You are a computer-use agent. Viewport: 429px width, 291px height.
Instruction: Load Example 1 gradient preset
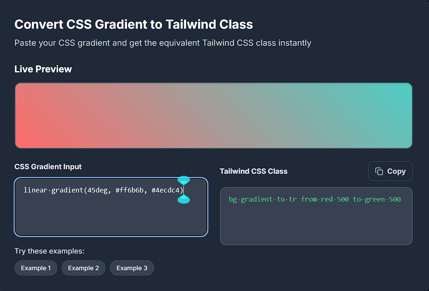click(x=36, y=268)
